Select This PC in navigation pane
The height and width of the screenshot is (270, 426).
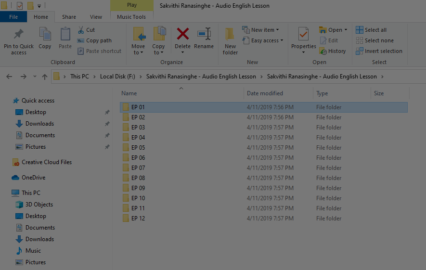click(x=26, y=193)
